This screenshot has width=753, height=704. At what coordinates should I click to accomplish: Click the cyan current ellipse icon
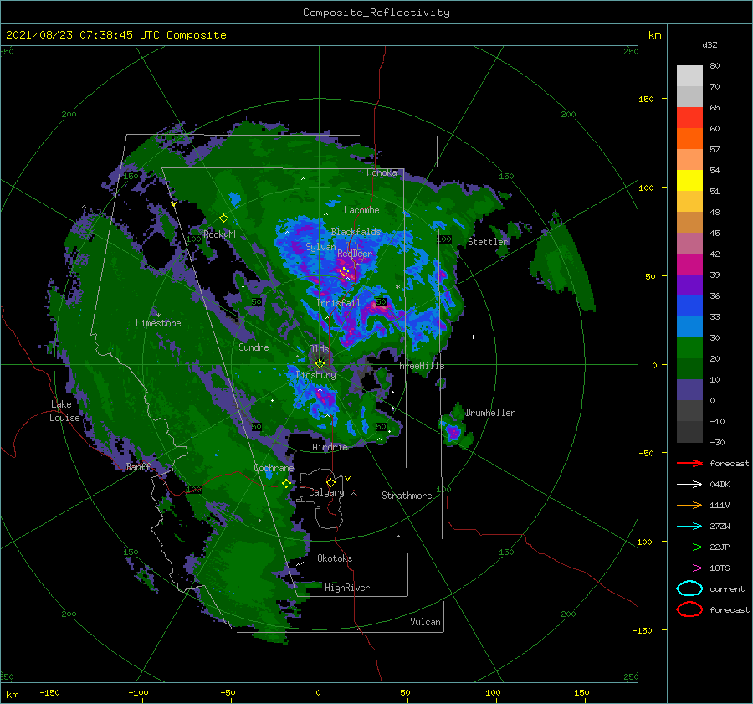(689, 588)
